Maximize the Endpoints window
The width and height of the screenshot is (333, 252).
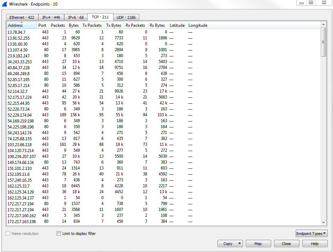[311, 3]
